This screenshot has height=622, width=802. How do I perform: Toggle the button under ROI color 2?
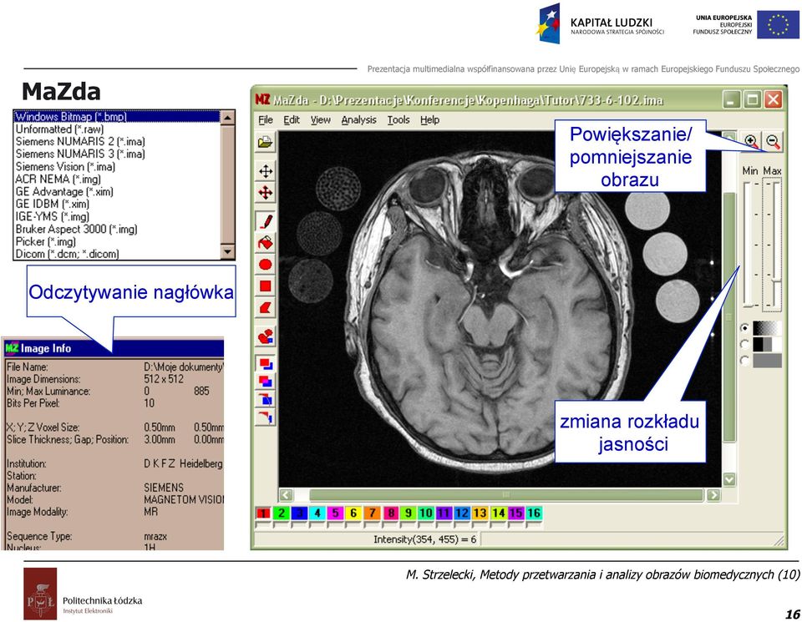[281, 524]
